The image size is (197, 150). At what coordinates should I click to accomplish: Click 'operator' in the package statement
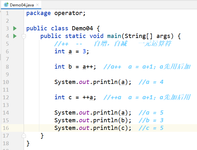[68, 13]
